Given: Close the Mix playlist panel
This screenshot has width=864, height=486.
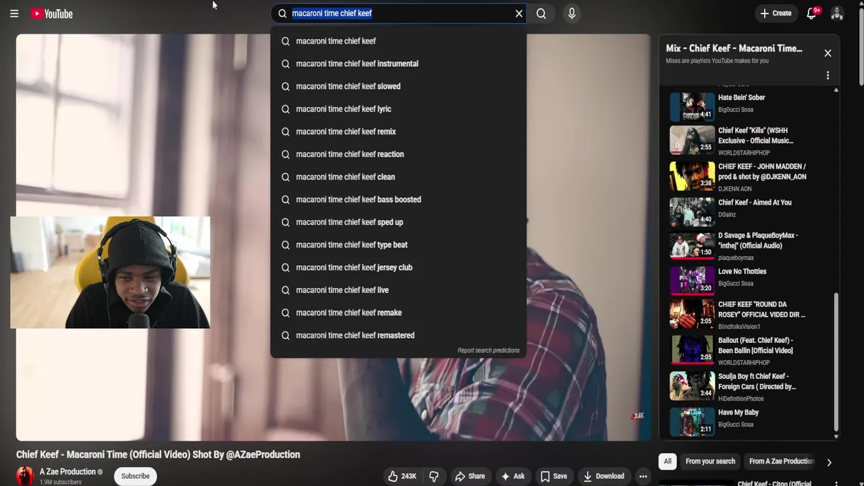Looking at the screenshot, I should 828,53.
